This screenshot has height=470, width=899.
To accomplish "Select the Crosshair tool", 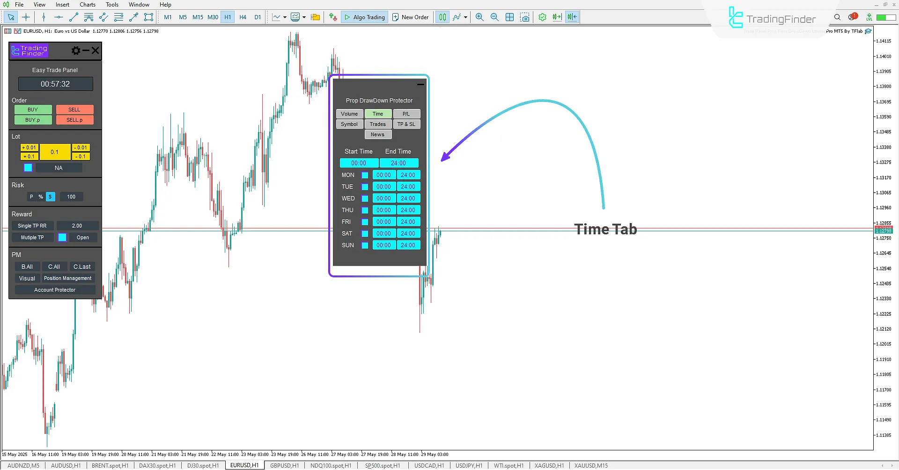I will pos(26,17).
